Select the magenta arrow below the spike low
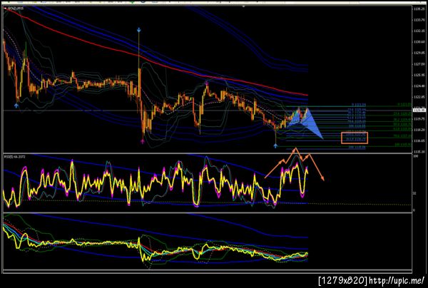Viewport: 428px width, 288px height. (x=143, y=141)
